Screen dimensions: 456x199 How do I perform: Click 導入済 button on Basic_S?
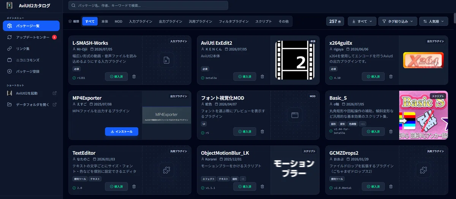(373, 132)
